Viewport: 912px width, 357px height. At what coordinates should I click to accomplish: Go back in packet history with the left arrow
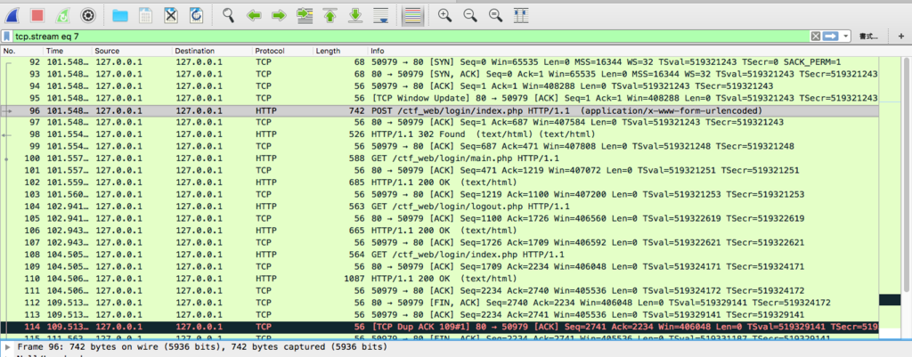pos(254,15)
